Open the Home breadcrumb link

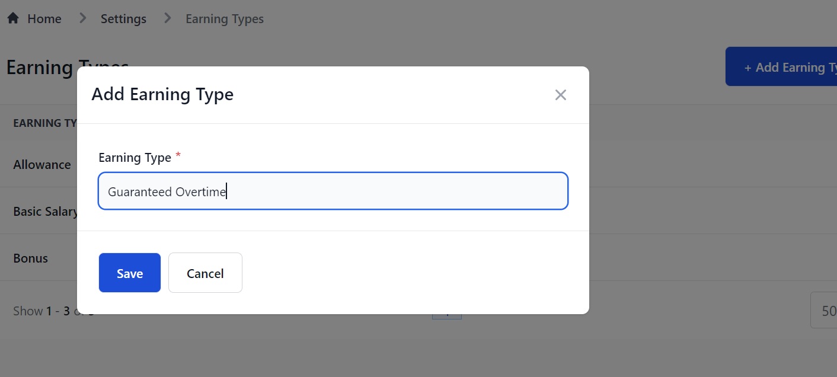pyautogui.click(x=44, y=19)
